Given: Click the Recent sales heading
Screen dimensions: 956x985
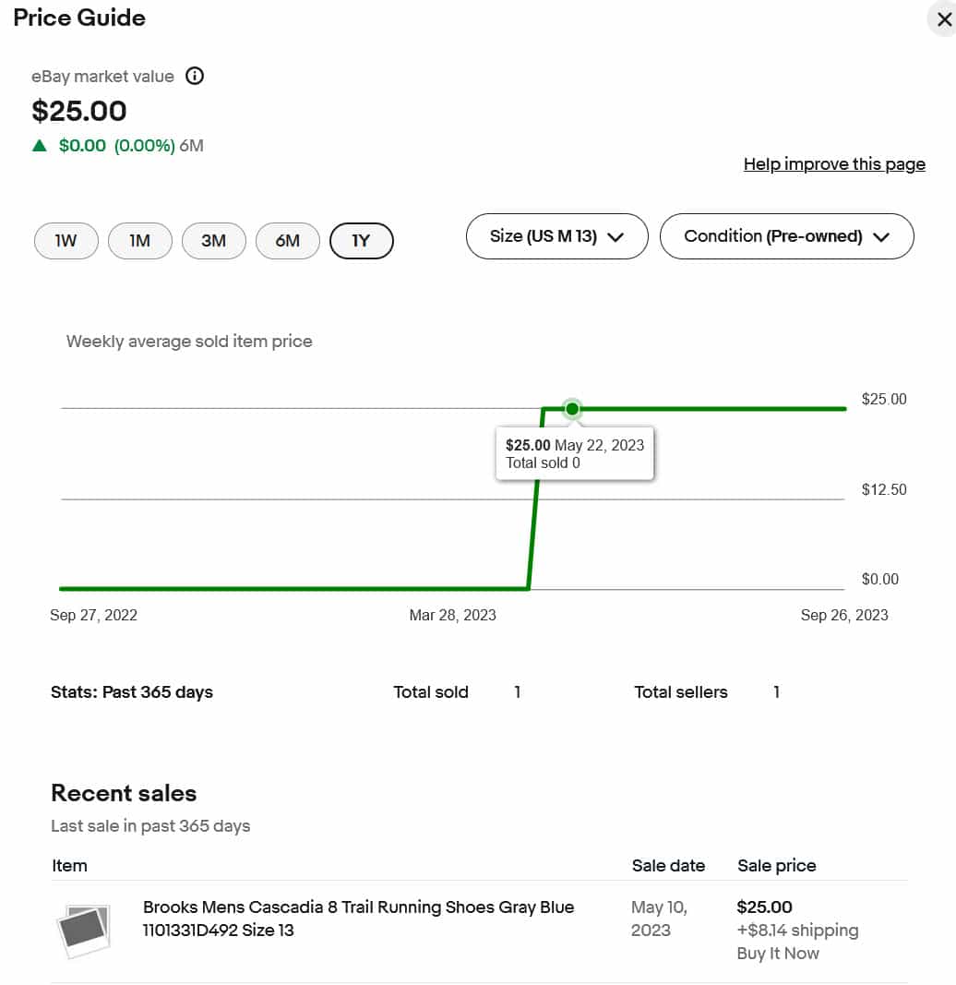Looking at the screenshot, I should coord(124,793).
